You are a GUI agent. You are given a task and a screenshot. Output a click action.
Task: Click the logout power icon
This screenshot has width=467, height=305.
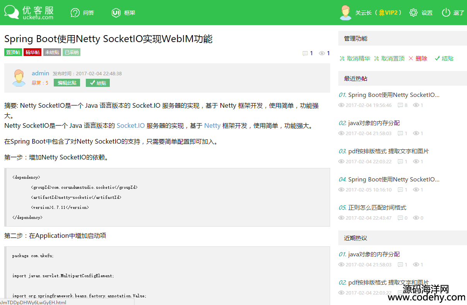(x=446, y=13)
